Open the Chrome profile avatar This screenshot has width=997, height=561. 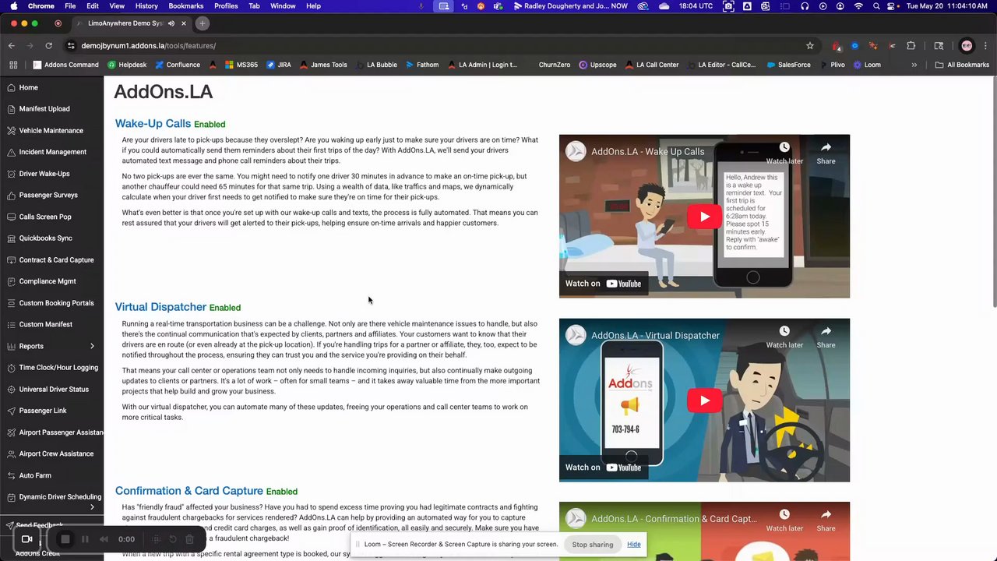(967, 46)
